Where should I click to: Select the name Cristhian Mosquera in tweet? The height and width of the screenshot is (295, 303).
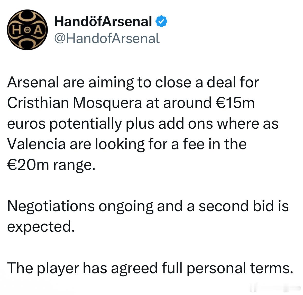75,103
